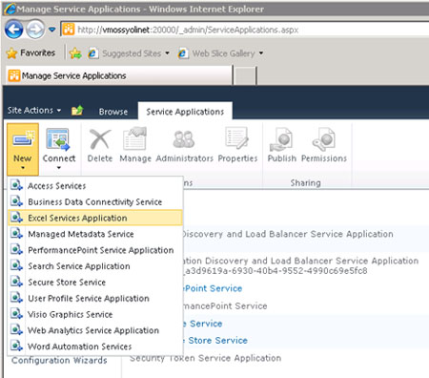Choose PerformancePoint Service Application menu item
429x378 pixels.
(x=95, y=250)
